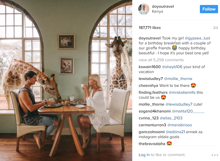The image size is (220, 161).
Task: Open the doyoutravel username in header
Action: click(163, 6)
